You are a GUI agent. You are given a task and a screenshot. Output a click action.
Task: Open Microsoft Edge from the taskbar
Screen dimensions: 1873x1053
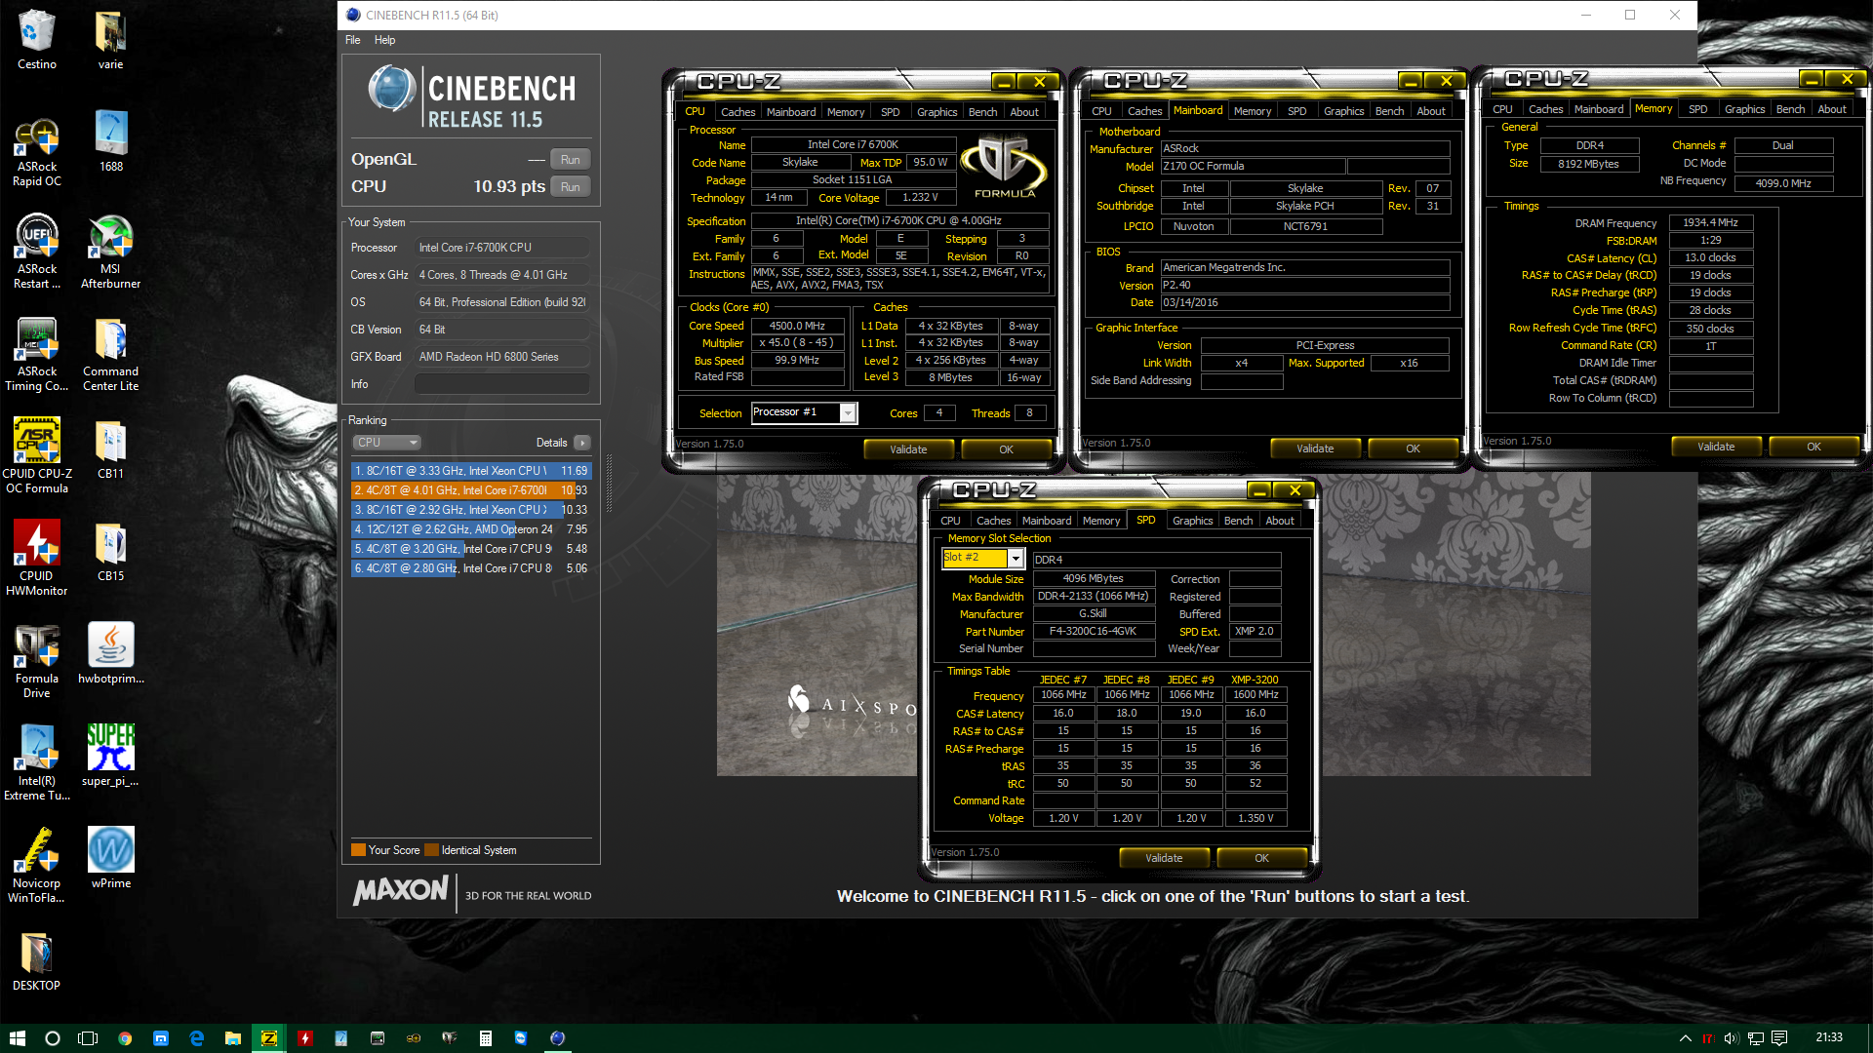pos(197,1038)
